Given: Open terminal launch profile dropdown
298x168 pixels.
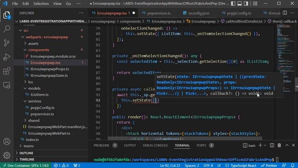Looking at the screenshot, I should pos(265,145).
